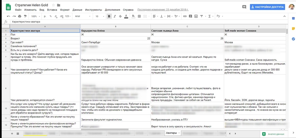Open the Последнее изменение history link
This screenshot has height=138, width=296.
[163, 10]
